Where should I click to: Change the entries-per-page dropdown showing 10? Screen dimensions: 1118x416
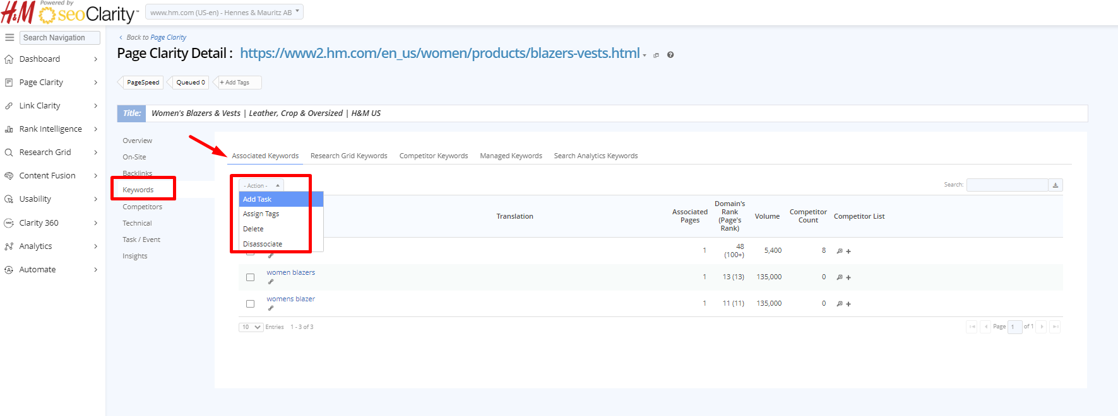click(x=251, y=327)
